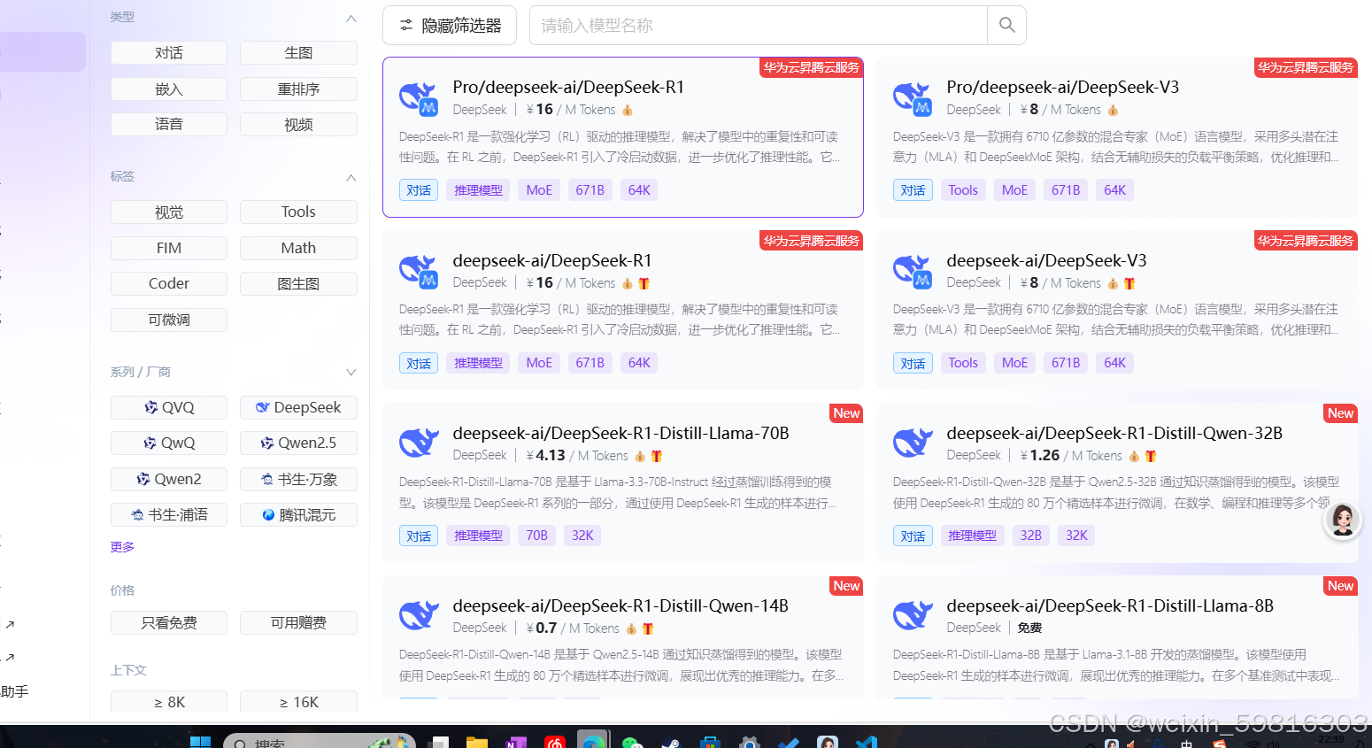This screenshot has height=748, width=1372.
Task: Click 推理模型 tag on Pro/deepseek-ai/DeepSeek-R1 card
Action: pyautogui.click(x=478, y=190)
